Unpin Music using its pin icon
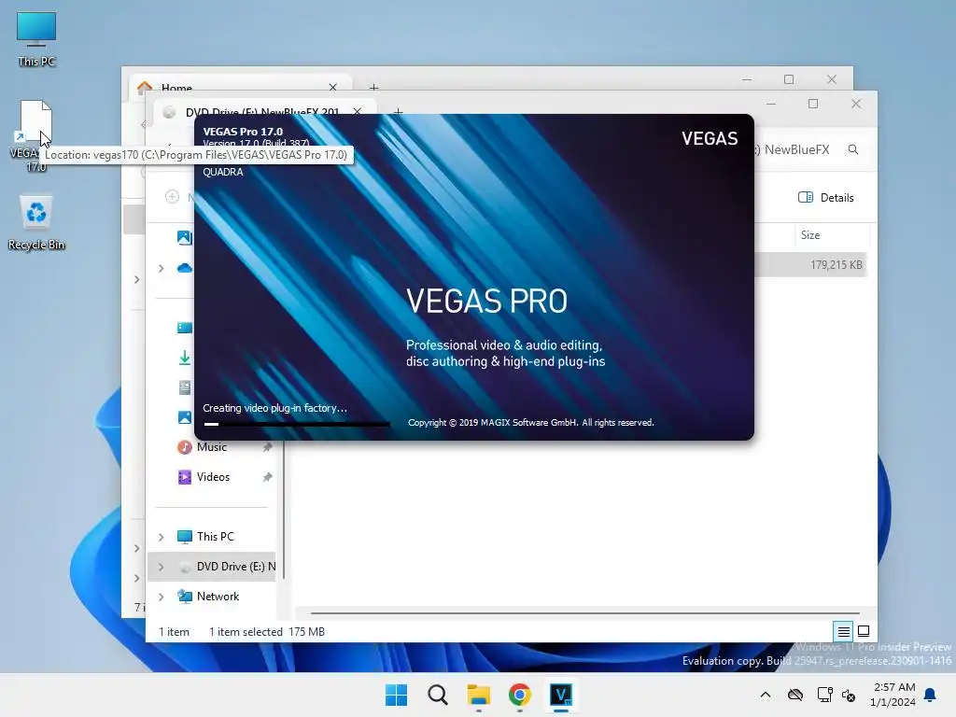The width and height of the screenshot is (956, 717). 267,447
